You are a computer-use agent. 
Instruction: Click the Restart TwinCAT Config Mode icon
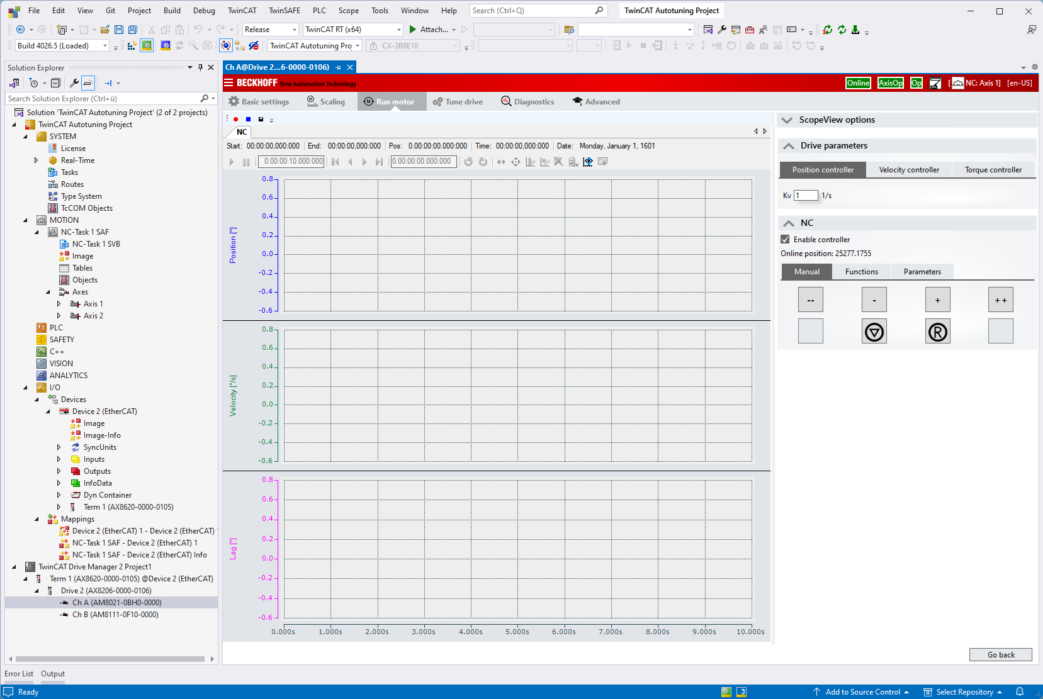coord(166,46)
